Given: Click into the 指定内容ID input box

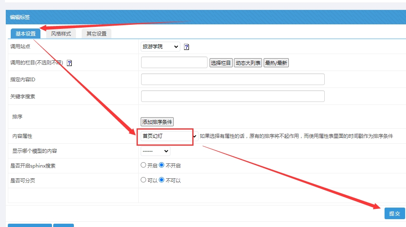Looking at the screenshot, I should pos(233,79).
